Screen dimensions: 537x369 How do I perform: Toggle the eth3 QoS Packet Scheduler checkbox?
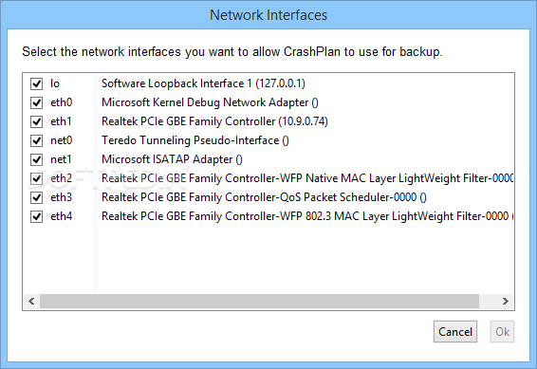click(36, 197)
